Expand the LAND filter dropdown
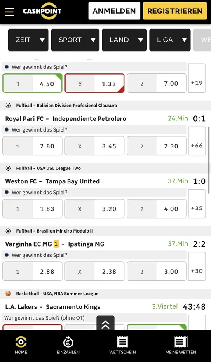Screen dimensions: 211x362 tap(124, 40)
